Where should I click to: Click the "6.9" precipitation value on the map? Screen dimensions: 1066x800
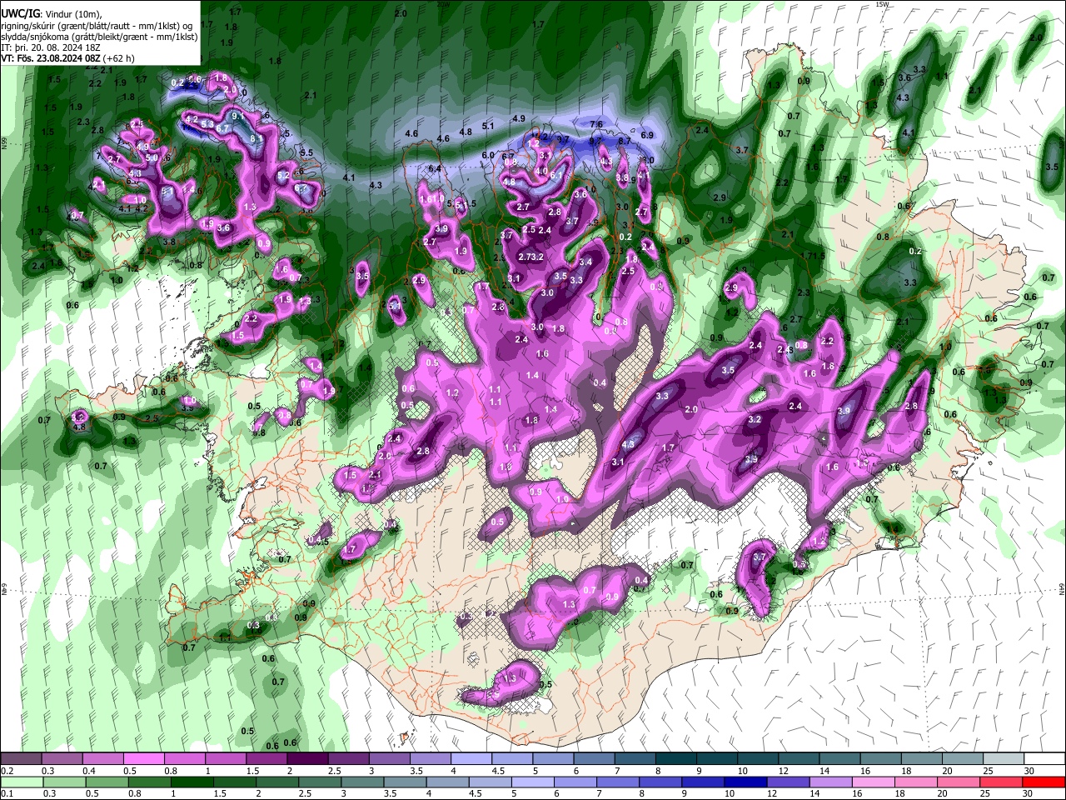647,134
